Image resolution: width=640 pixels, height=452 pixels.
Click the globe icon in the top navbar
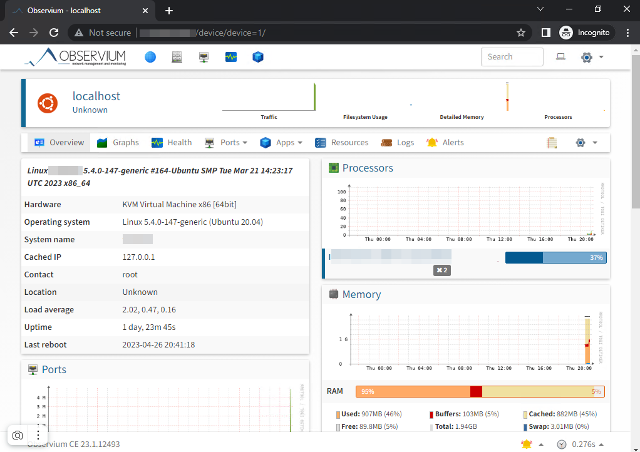(x=150, y=57)
